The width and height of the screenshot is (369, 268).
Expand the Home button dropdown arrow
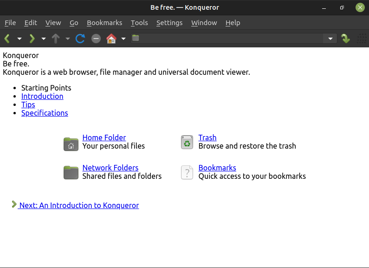pyautogui.click(x=123, y=39)
